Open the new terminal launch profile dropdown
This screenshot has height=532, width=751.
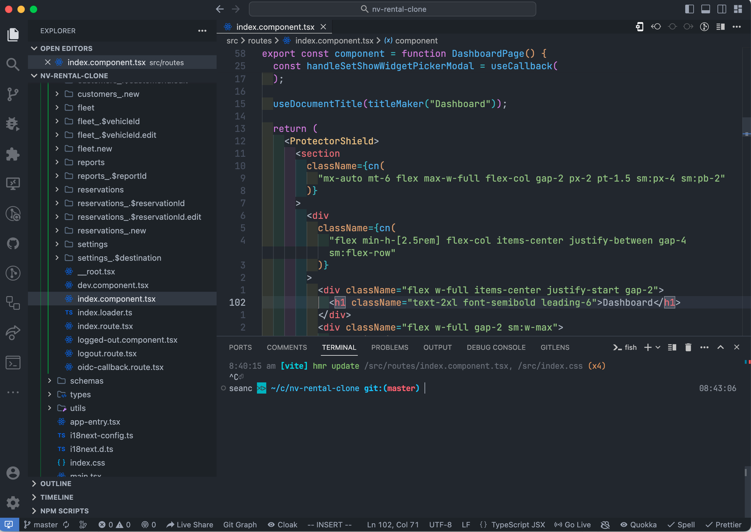(x=658, y=347)
